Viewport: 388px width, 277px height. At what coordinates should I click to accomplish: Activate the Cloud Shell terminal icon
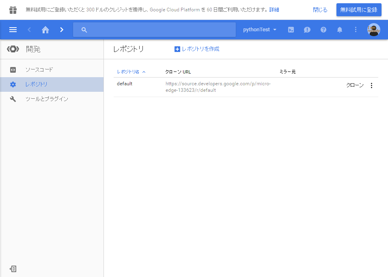[291, 29]
